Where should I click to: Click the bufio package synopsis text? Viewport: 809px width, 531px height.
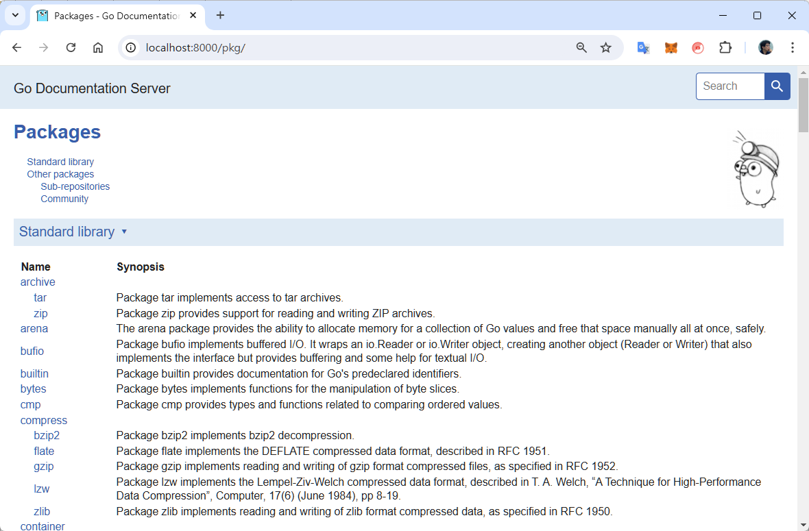pos(434,351)
